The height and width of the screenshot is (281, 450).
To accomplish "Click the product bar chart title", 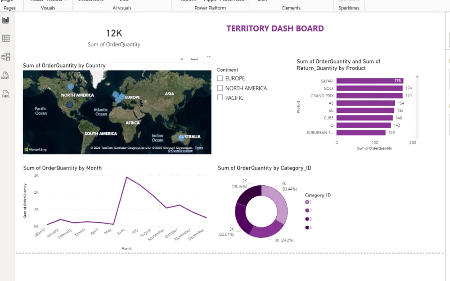I will (x=338, y=65).
